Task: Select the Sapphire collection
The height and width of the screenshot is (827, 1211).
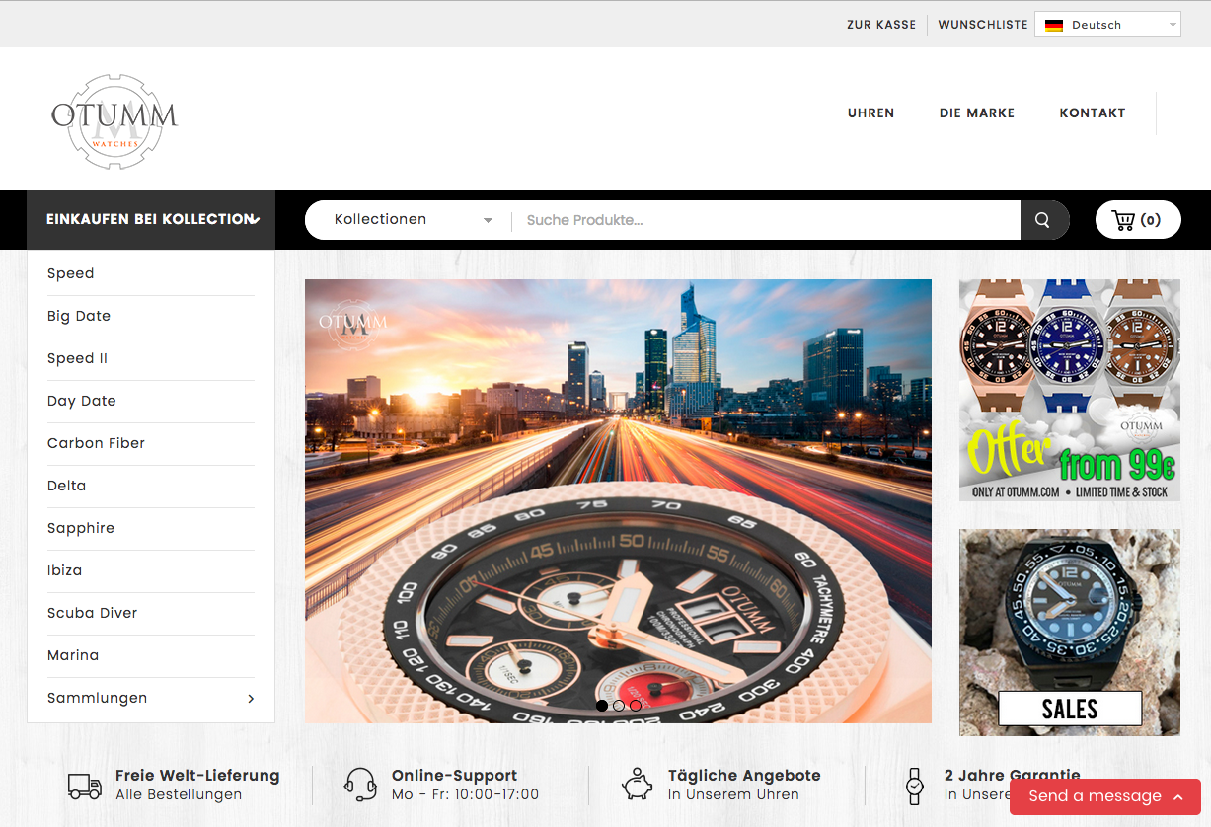Action: (x=81, y=528)
